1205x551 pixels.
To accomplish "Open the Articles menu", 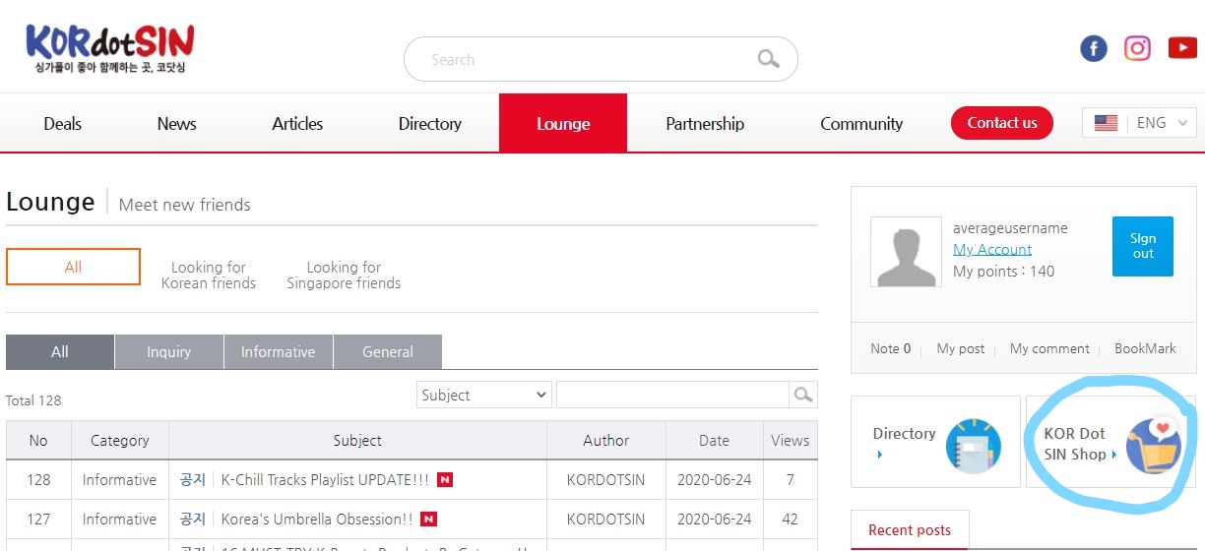I will coord(297,124).
